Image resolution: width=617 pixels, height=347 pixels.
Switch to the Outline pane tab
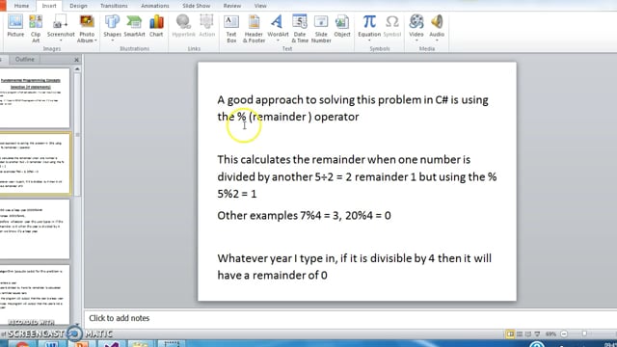(x=25, y=59)
